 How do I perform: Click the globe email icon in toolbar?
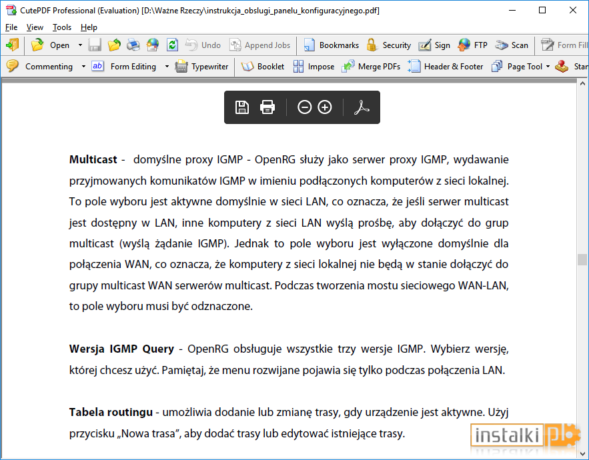click(153, 45)
